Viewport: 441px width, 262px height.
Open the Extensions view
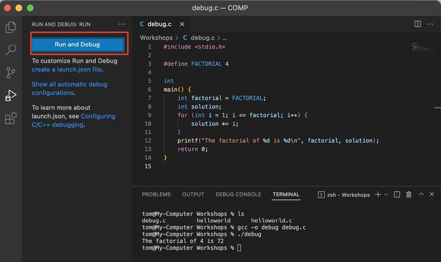pyautogui.click(x=10, y=118)
